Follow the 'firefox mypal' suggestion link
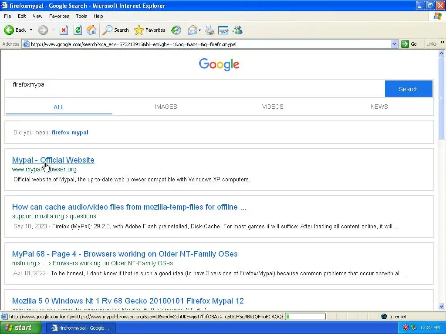 tap(70, 132)
